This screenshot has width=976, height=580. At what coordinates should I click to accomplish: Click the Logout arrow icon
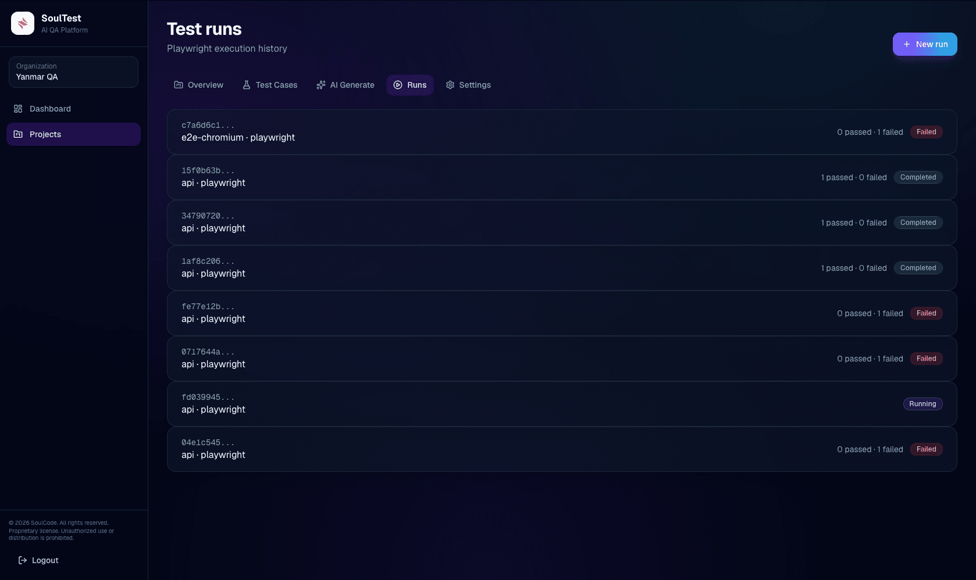click(23, 560)
